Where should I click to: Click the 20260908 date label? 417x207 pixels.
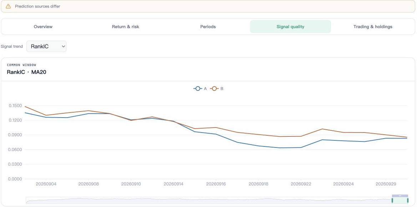(x=89, y=184)
